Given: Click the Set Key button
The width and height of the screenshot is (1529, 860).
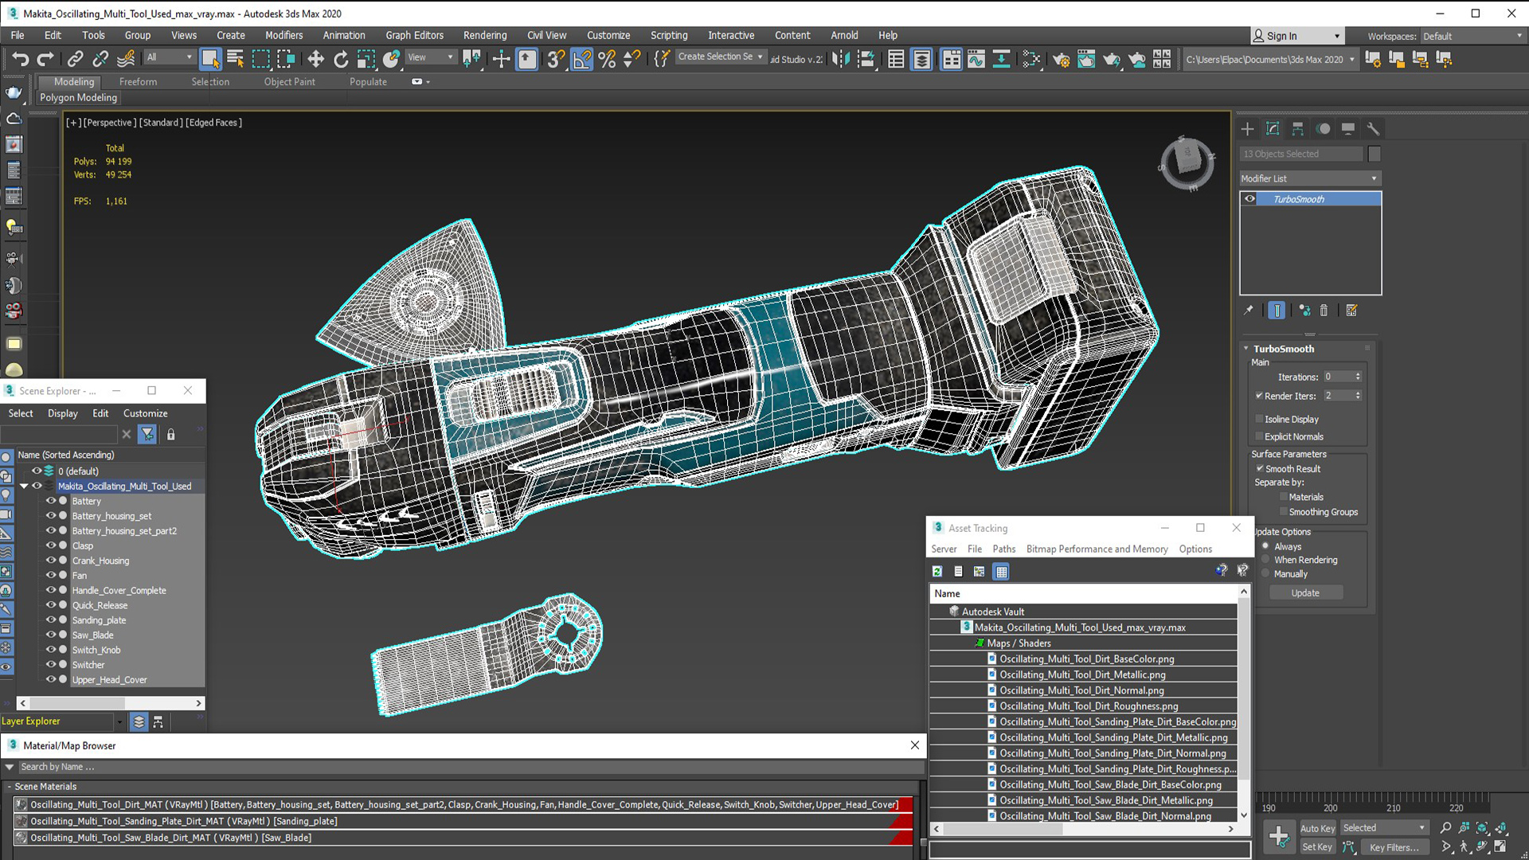Looking at the screenshot, I should tap(1317, 846).
